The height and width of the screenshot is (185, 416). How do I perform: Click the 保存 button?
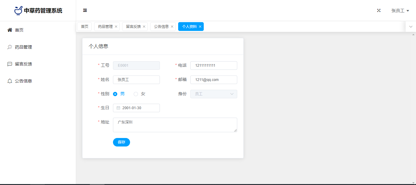click(122, 142)
